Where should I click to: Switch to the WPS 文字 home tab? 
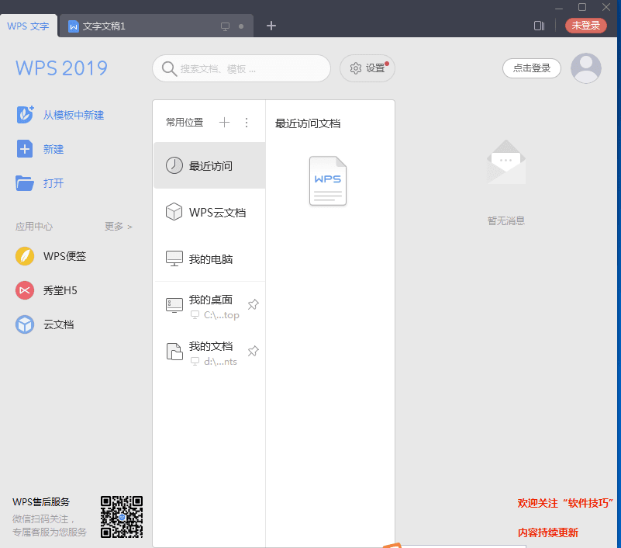tap(29, 26)
